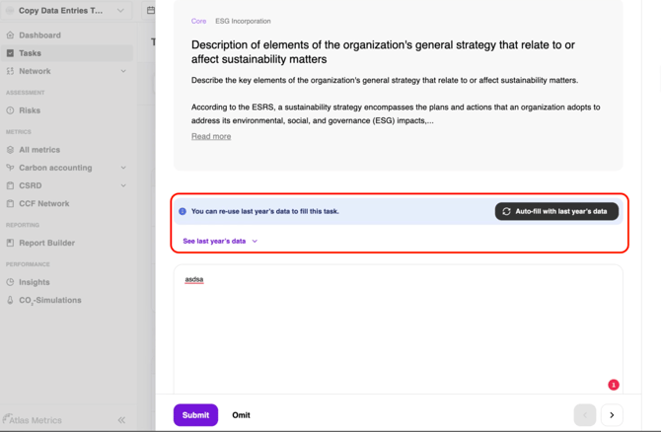Click the CO2-Simulations icon
Image resolution: width=661 pixels, height=432 pixels.
pos(10,300)
